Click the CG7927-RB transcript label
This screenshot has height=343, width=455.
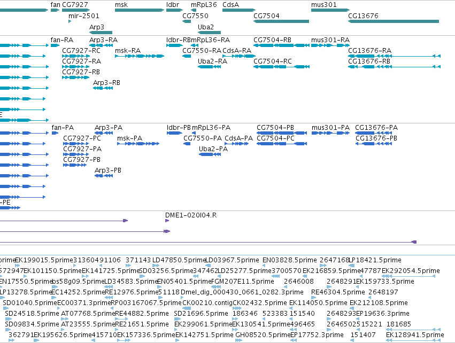81,72
